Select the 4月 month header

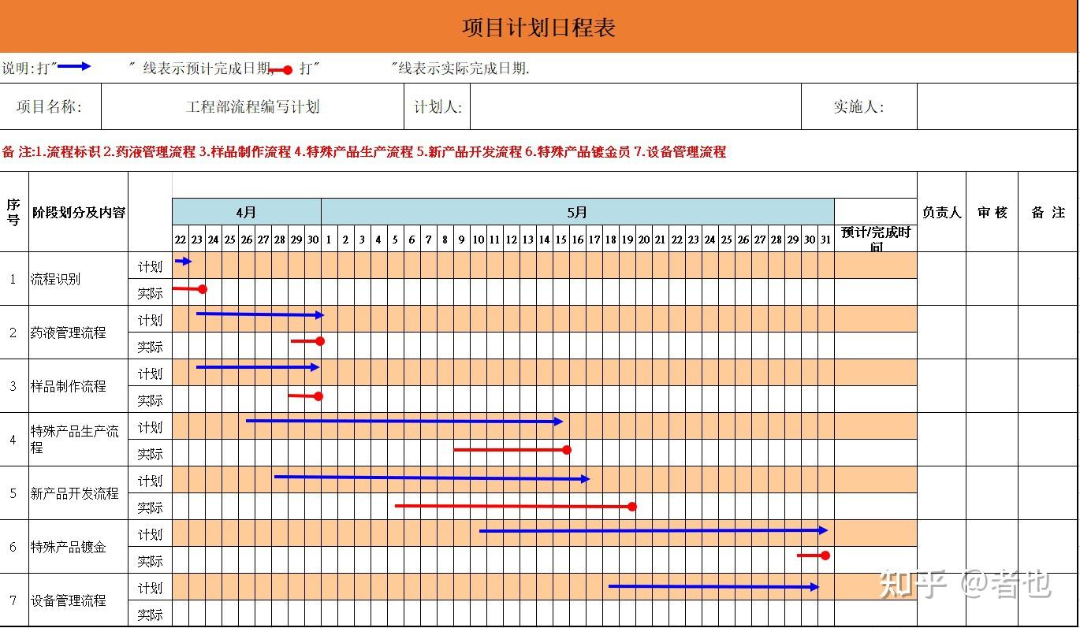pos(247,212)
